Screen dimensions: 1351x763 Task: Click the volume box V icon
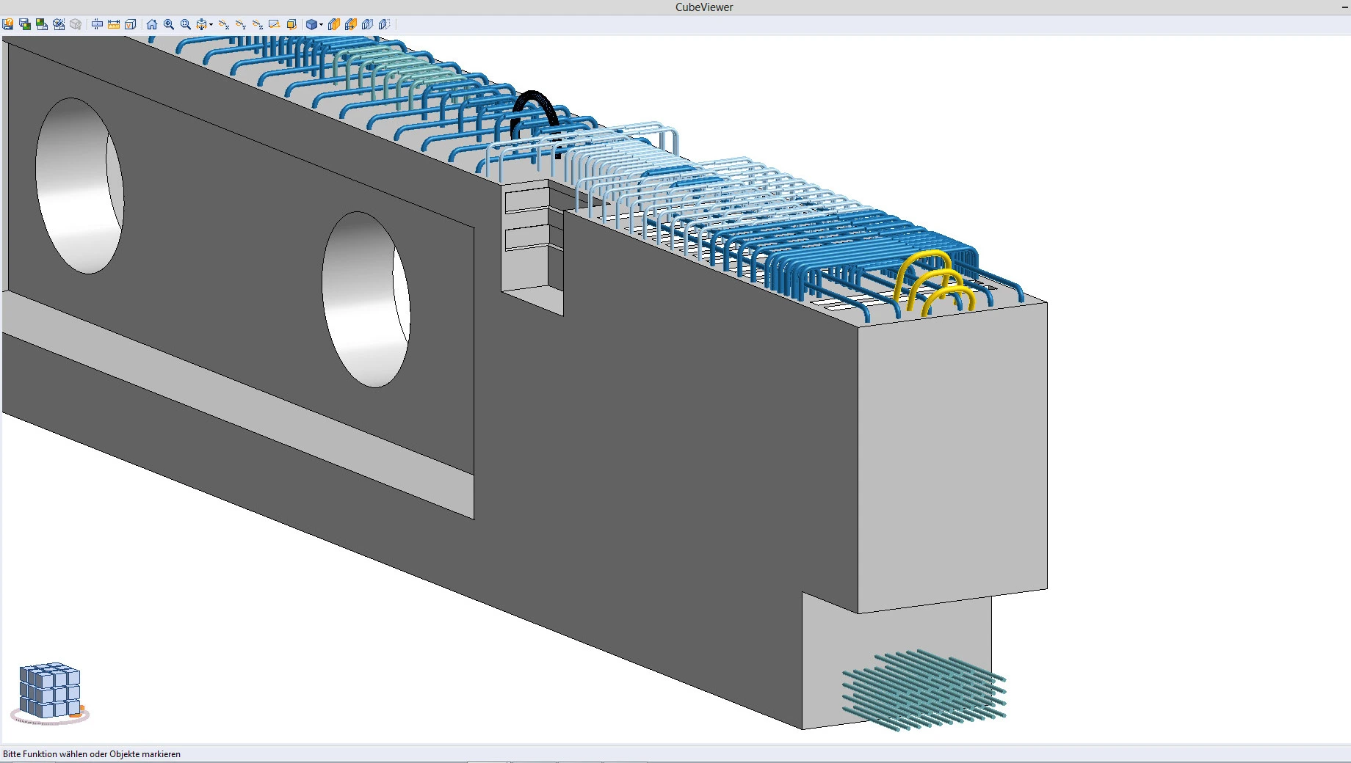131,24
